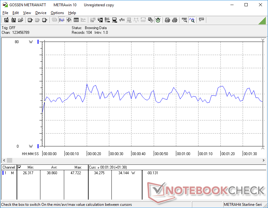The height and width of the screenshot is (208, 268).
Task: Click the zoom-out compressed waveform magnifier icon
Action: (184, 20)
